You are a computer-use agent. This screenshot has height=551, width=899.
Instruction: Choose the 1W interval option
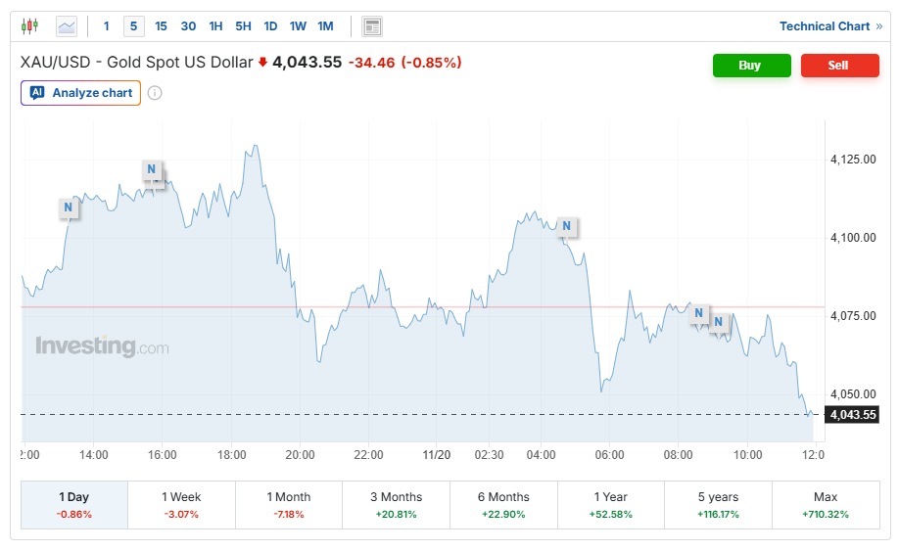pyautogui.click(x=298, y=26)
